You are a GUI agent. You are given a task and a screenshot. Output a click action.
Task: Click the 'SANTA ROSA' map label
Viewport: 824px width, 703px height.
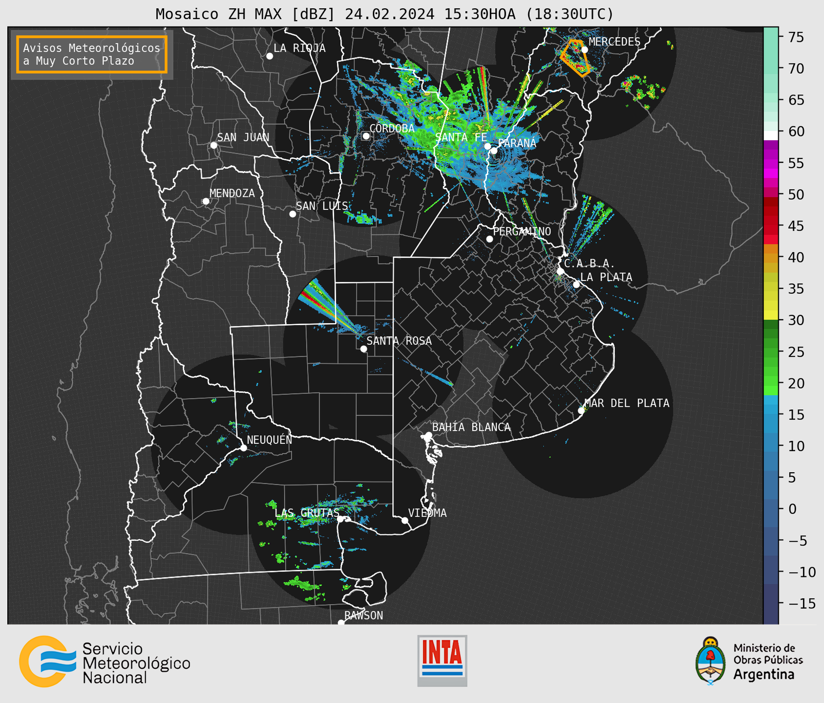400,341
